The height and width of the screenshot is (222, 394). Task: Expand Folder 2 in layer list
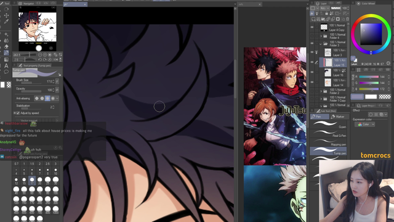pyautogui.click(x=321, y=91)
